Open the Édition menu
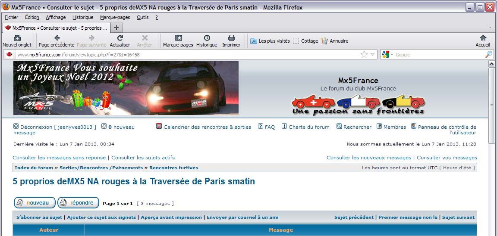The image size is (497, 236). pos(32,17)
